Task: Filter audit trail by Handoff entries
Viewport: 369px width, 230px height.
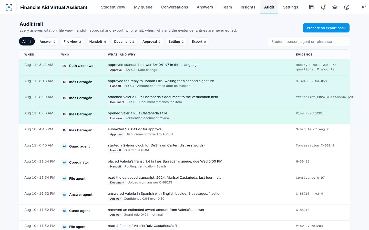Action: pyautogui.click(x=98, y=42)
